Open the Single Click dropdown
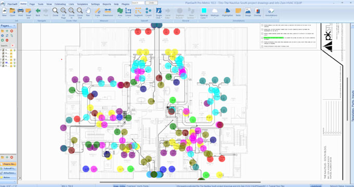 click(159, 17)
